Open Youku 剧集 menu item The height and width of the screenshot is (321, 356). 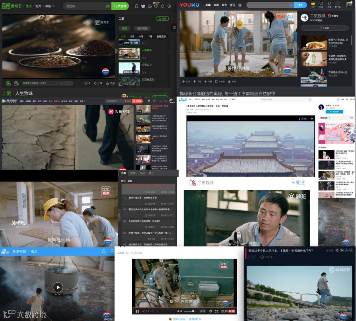pyautogui.click(x=208, y=5)
